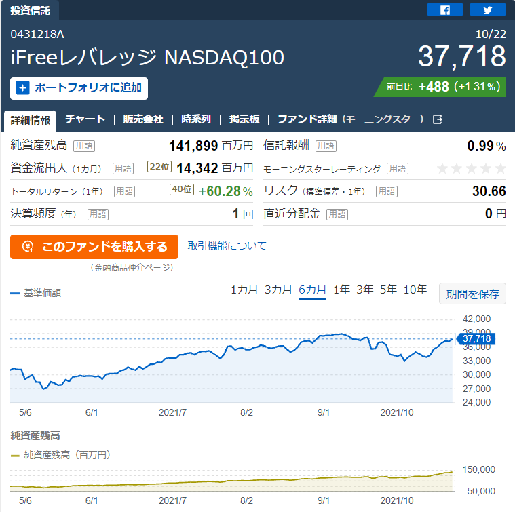The image size is (515, 512).
Task: Save the chart period with 期間を保存
Action: (x=472, y=294)
